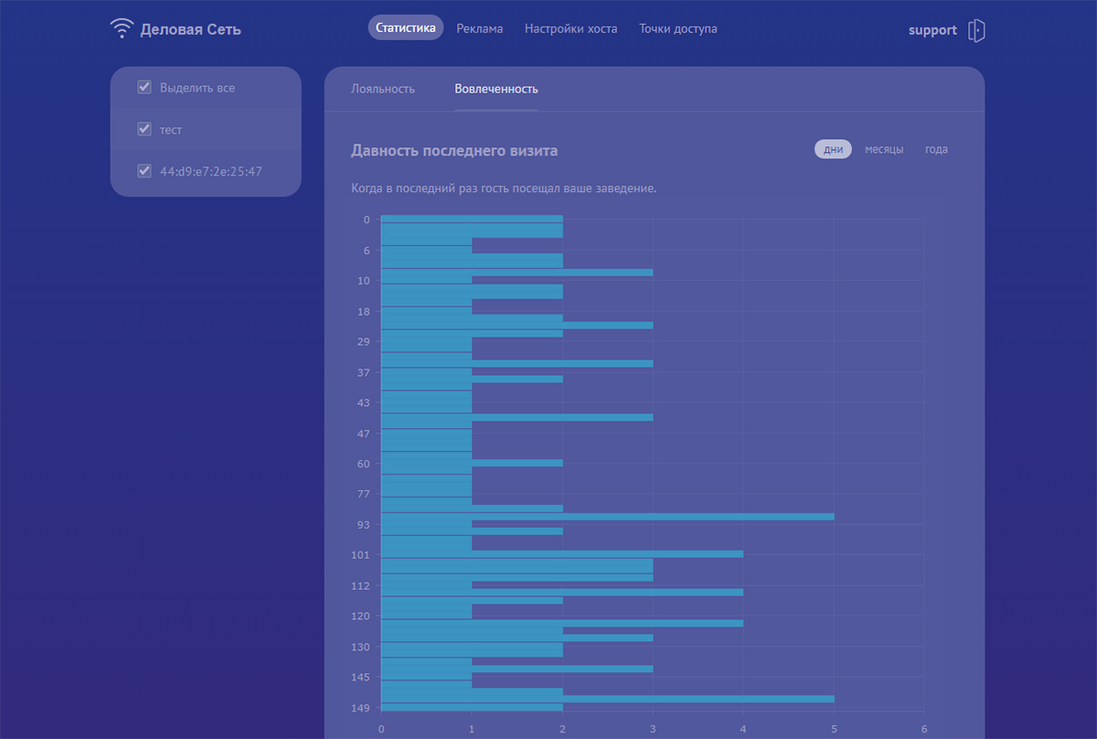Click the 'Деловая Сеть' brand title
Screen dimensions: 1097x739
(190, 29)
